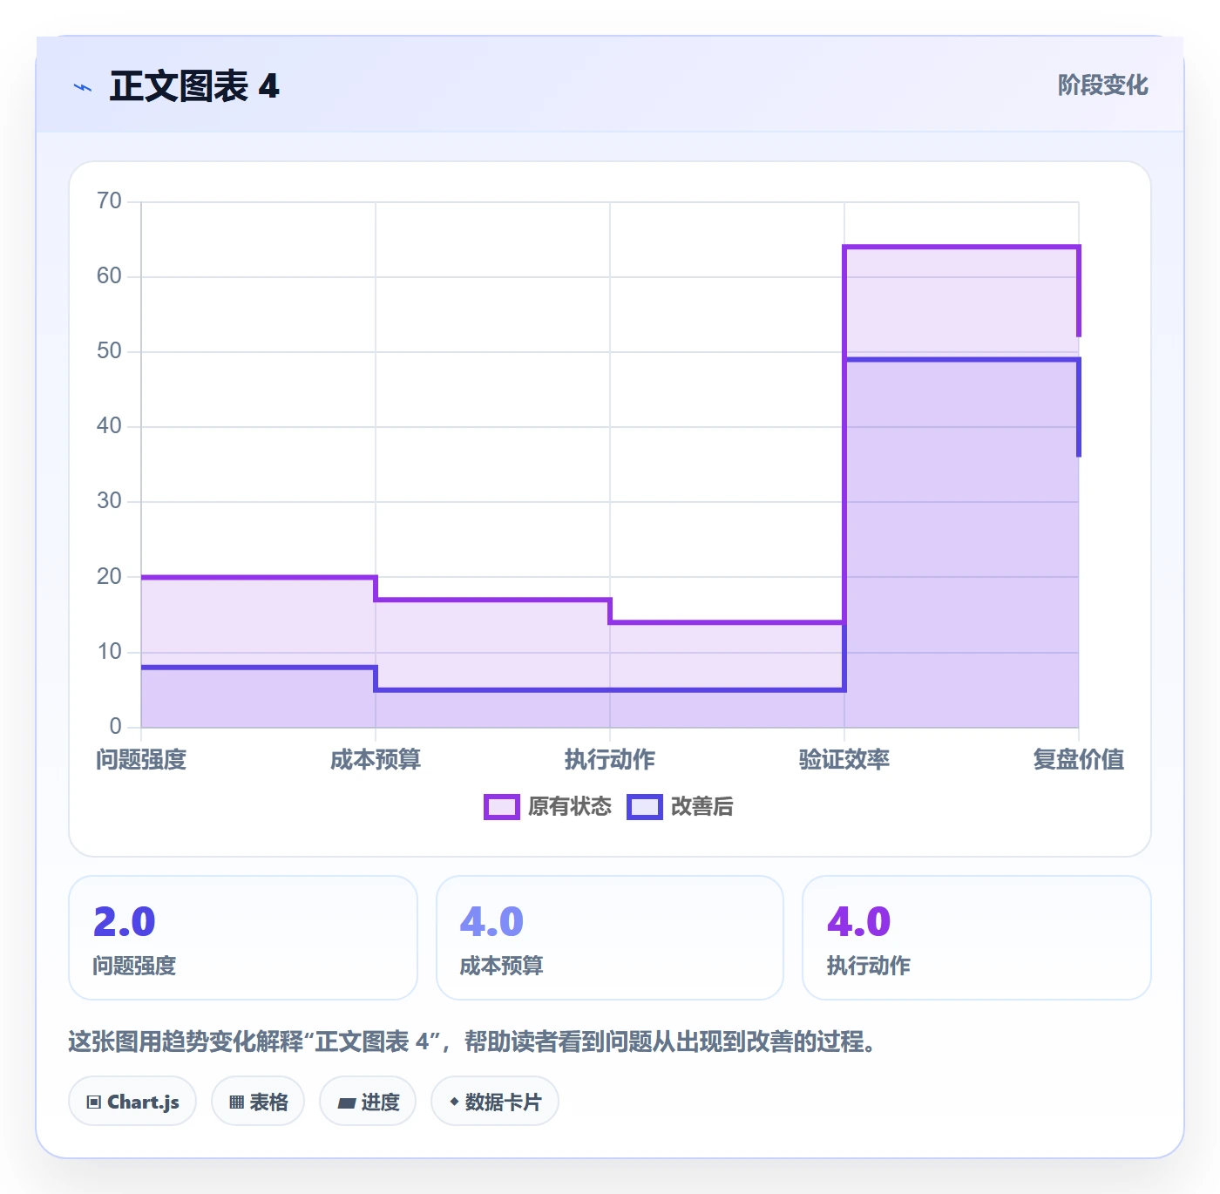Click the 70 y-axis tick value
Viewport: 1220px width, 1194px height.
pyautogui.click(x=109, y=201)
